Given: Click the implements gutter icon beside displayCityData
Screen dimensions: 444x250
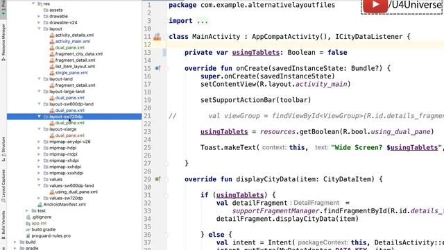Looking at the screenshot, I should pyautogui.click(x=157, y=179).
